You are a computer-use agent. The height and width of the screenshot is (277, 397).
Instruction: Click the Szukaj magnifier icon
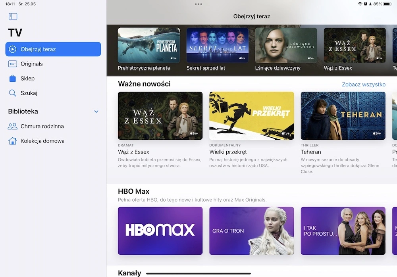(12, 93)
